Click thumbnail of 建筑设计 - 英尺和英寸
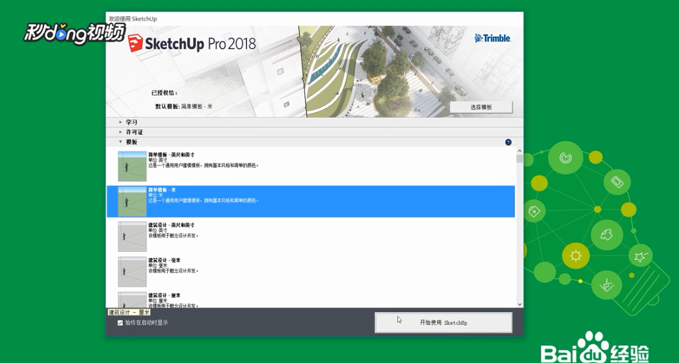Screen dimensions: 679x363 point(132,237)
